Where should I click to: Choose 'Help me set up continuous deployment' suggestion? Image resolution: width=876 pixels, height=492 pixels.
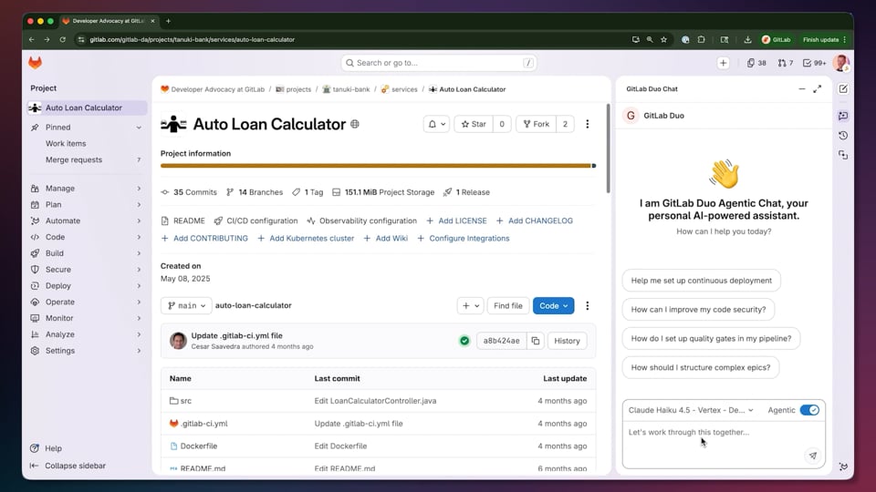(701, 281)
